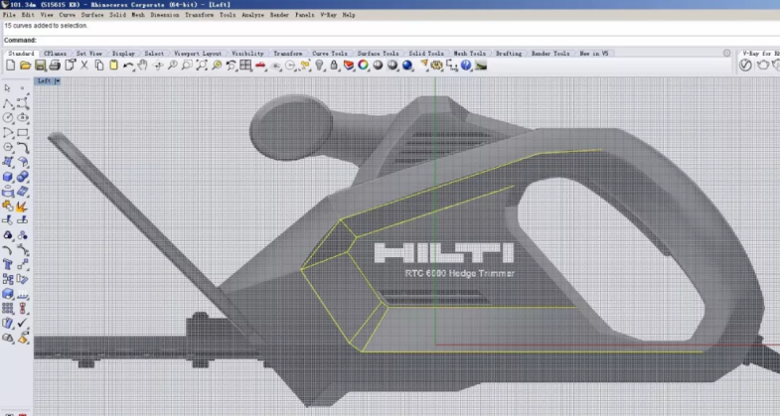Click the Print icon in toolbar
Screen dimensions: 780x416
[55, 66]
